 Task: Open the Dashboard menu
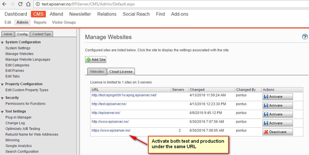[x=16, y=14]
